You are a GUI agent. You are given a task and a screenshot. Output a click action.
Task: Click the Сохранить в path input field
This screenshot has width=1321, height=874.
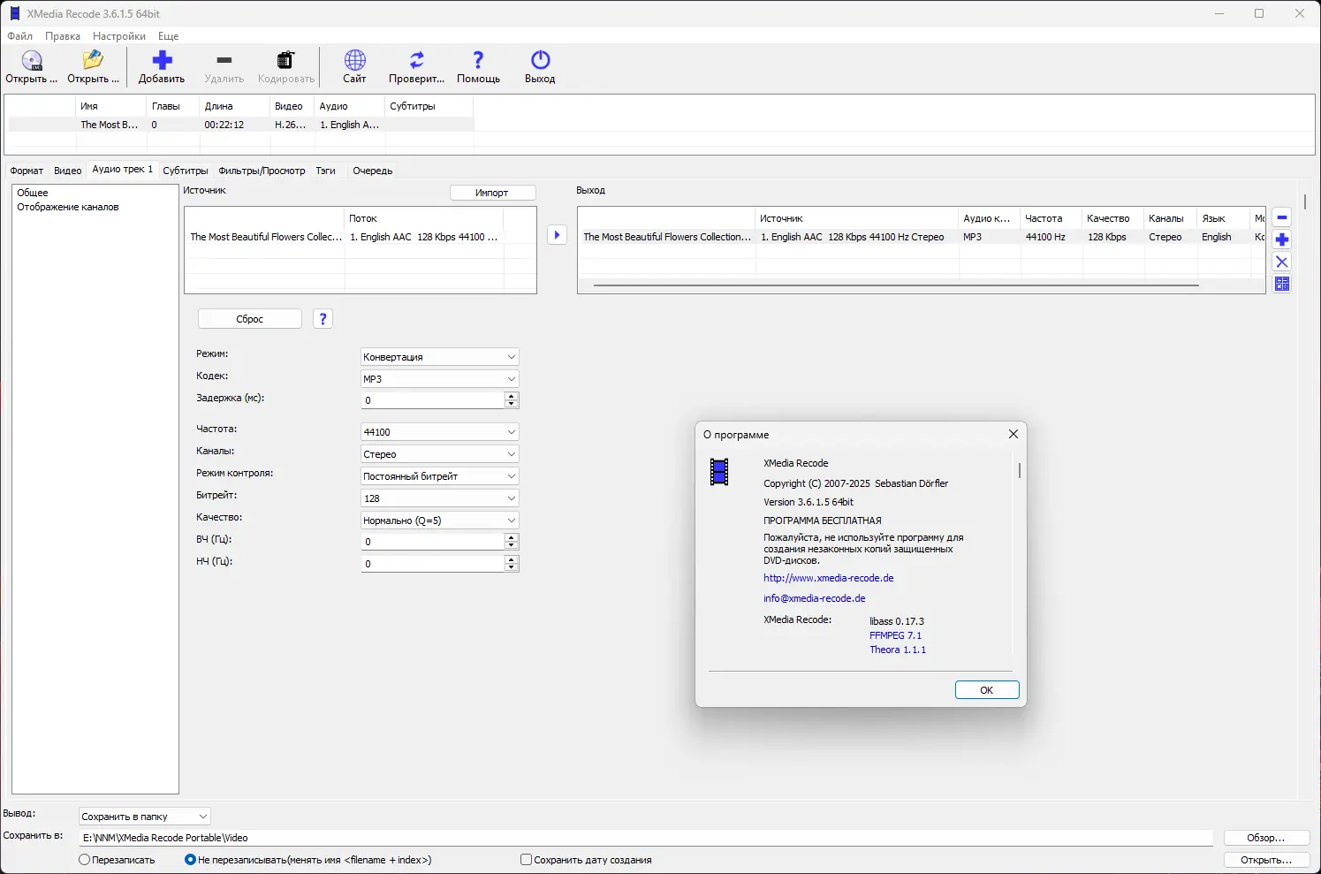point(645,838)
